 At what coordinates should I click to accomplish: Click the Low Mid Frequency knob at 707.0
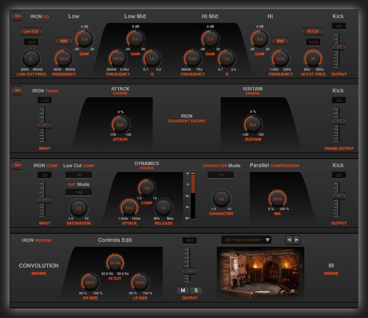118,59
